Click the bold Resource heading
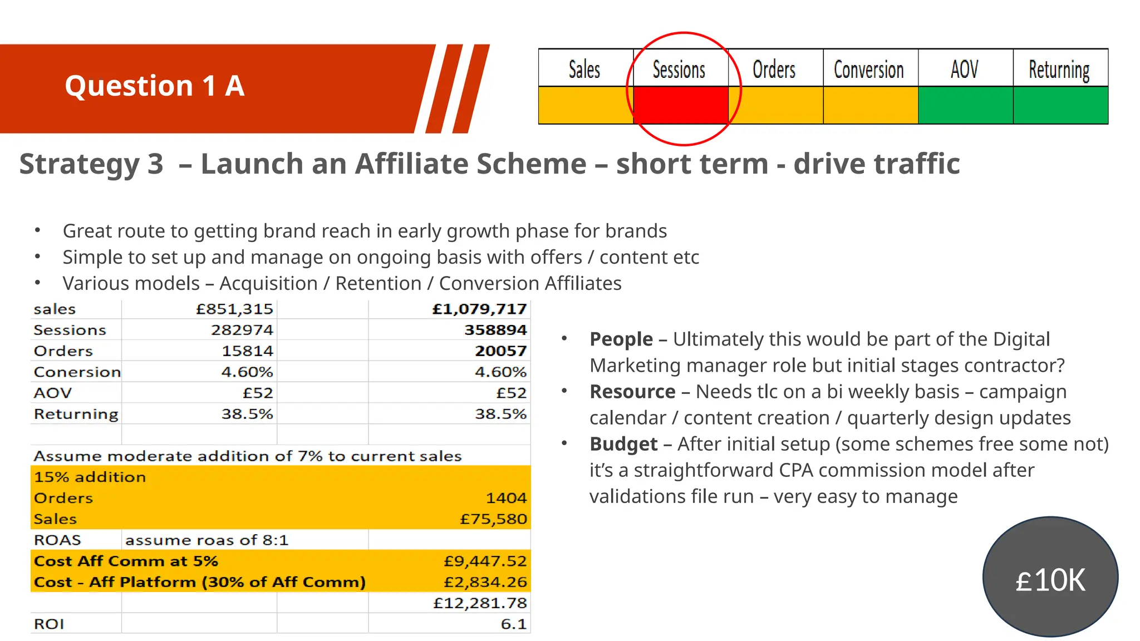Image resolution: width=1140 pixels, height=641 pixels. coord(632,391)
